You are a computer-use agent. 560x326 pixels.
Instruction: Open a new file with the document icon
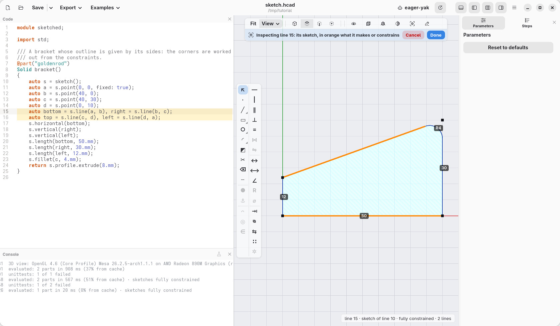(x=8, y=8)
